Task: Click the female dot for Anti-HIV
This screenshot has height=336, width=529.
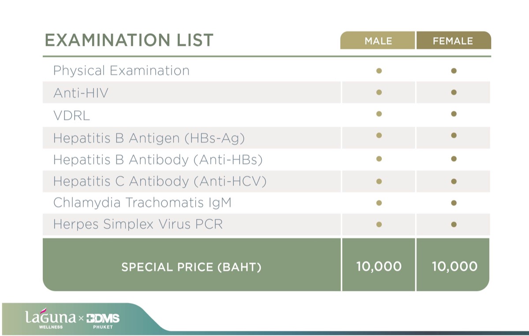Action: (x=454, y=92)
